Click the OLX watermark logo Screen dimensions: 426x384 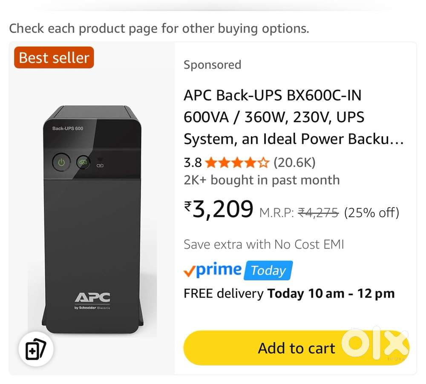(375, 343)
